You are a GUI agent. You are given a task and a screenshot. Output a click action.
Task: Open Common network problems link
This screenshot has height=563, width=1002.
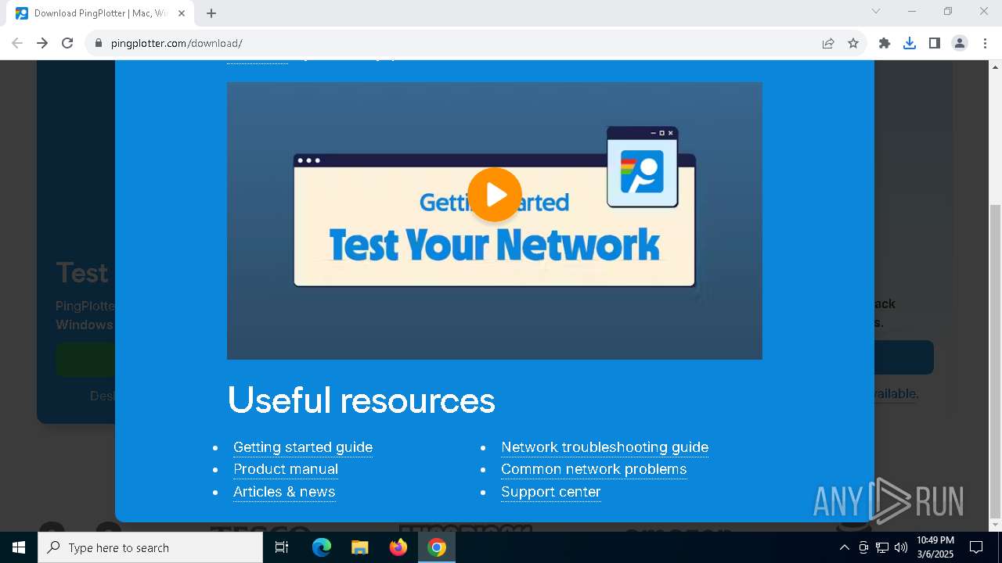[593, 469]
